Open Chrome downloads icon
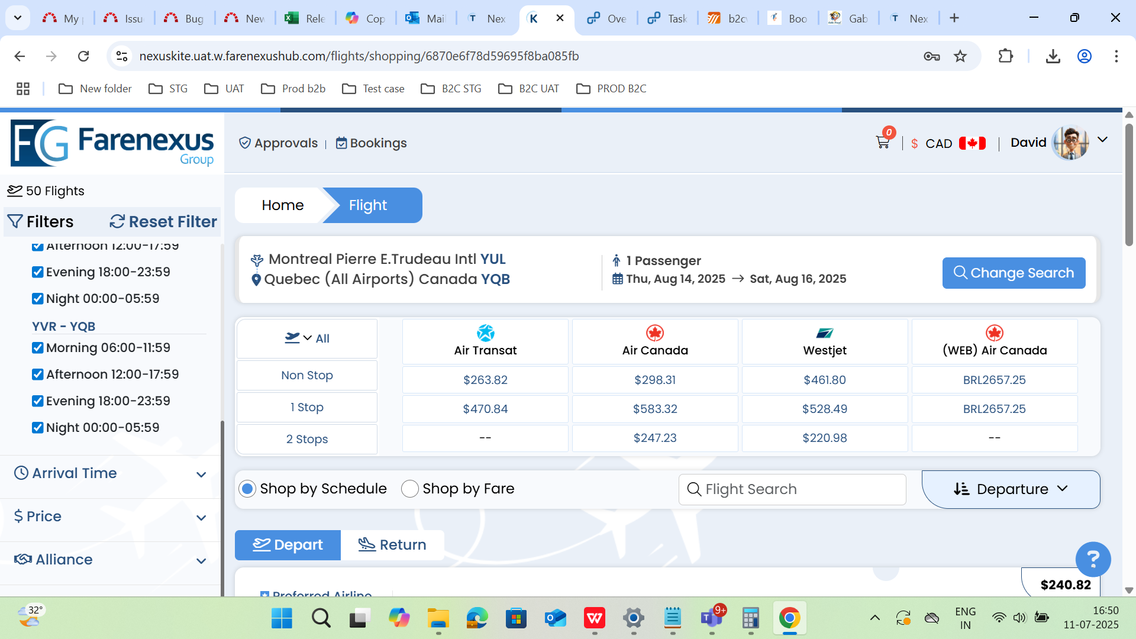The width and height of the screenshot is (1136, 639). (x=1053, y=56)
